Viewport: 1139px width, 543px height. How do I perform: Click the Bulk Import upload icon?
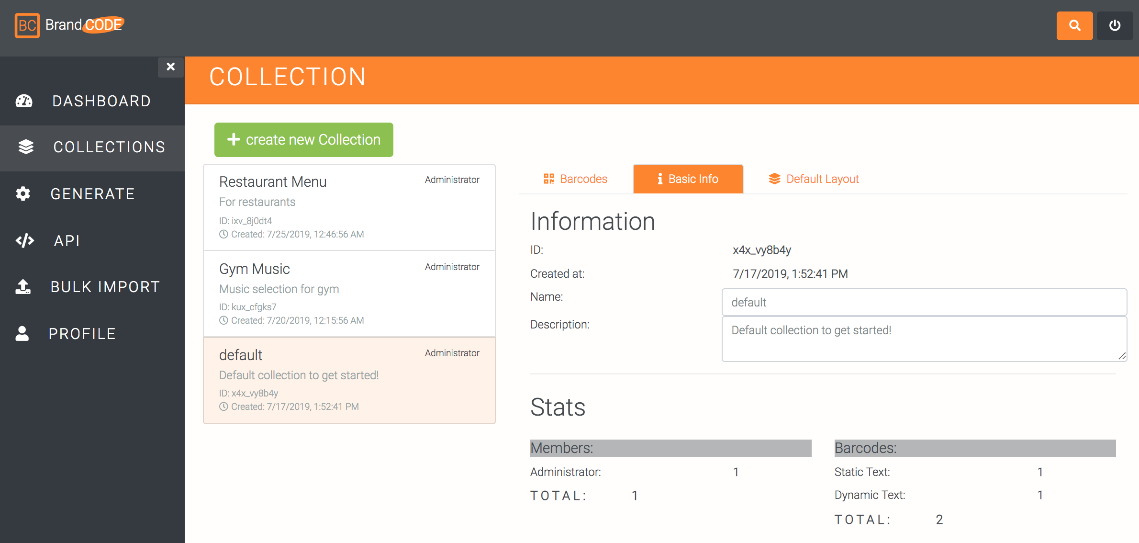tap(23, 287)
